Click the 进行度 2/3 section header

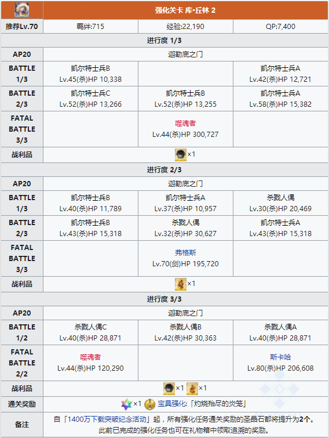[x=164, y=170]
